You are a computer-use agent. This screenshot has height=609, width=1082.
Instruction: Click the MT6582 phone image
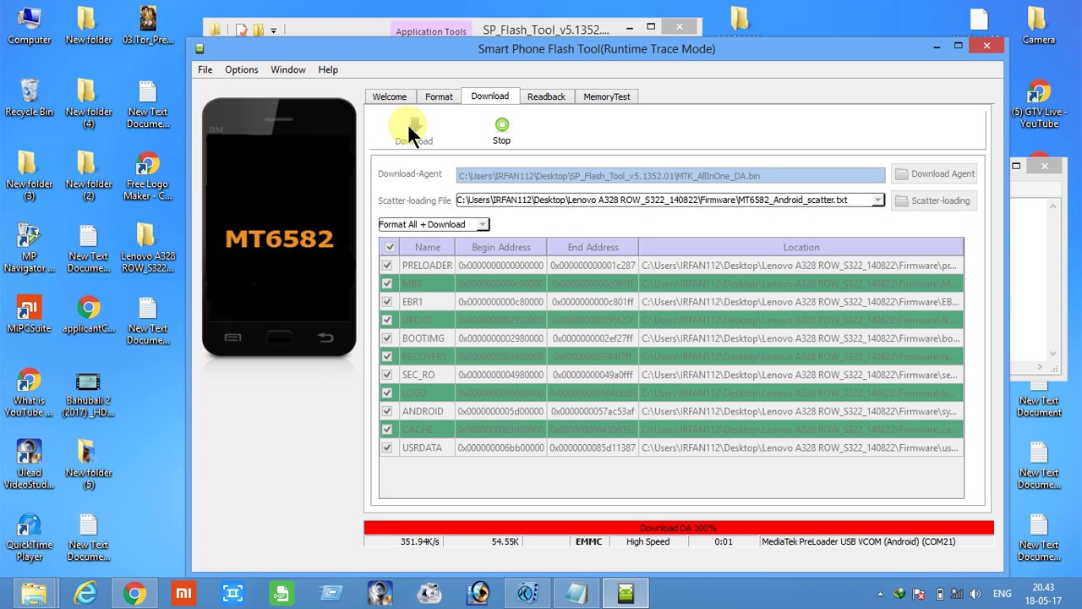coord(279,227)
